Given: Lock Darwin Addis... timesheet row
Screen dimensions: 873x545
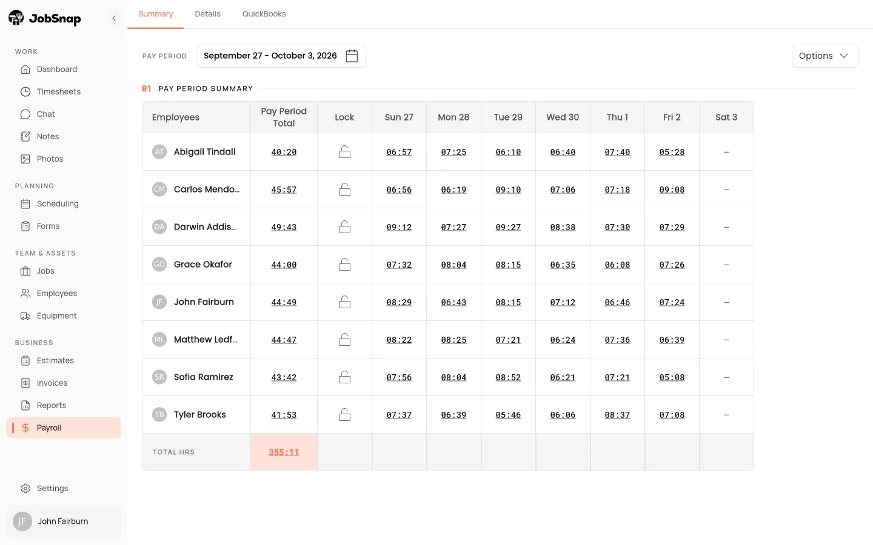Looking at the screenshot, I should tap(344, 227).
